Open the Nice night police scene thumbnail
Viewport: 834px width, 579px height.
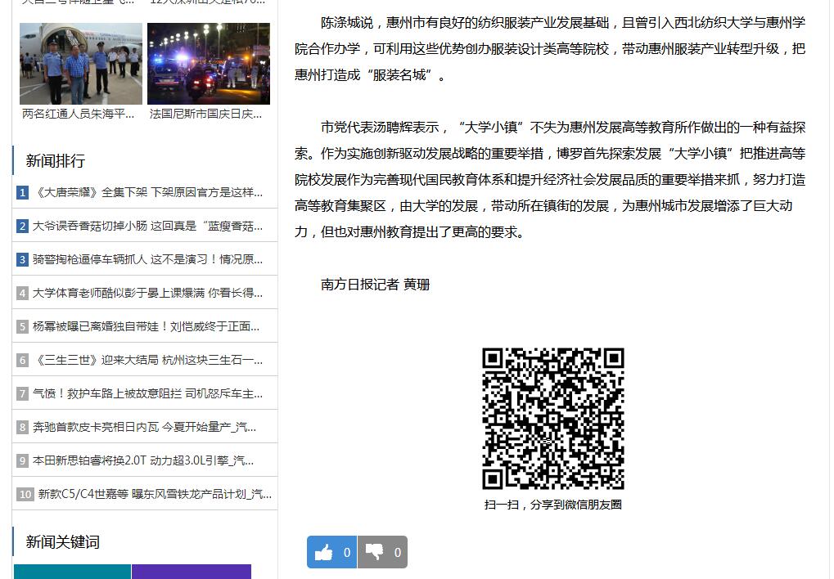[209, 64]
